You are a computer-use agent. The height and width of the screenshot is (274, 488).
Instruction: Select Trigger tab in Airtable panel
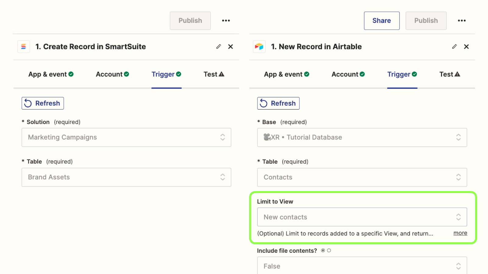pos(402,74)
